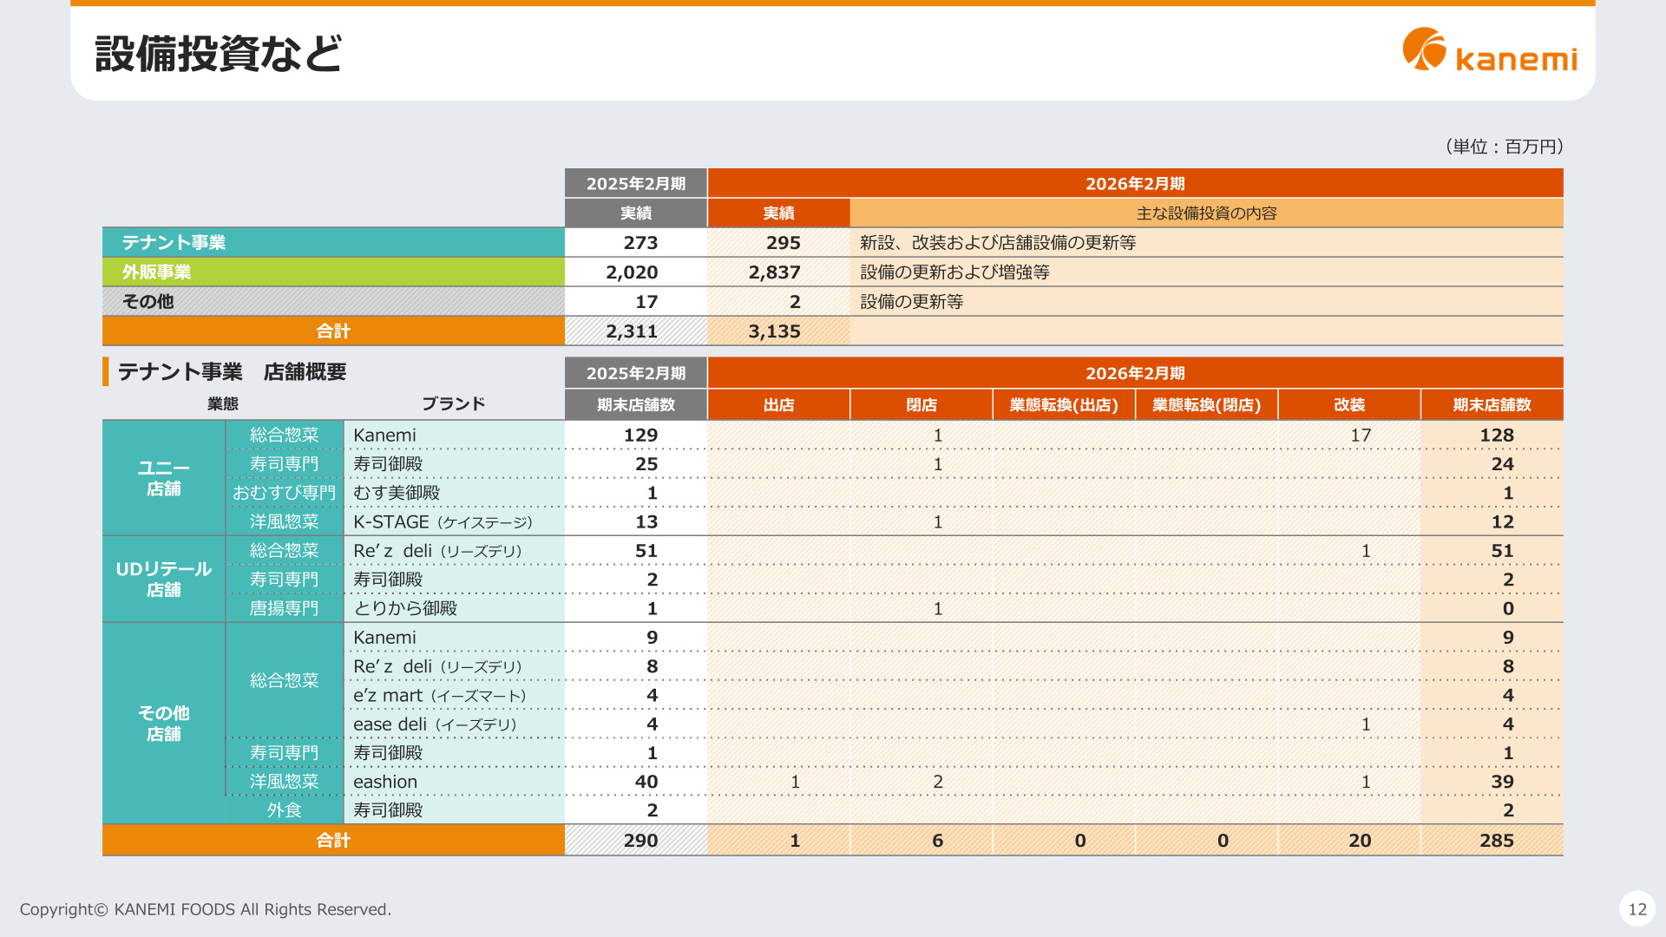The width and height of the screenshot is (1666, 937).
Task: Click the kanemi logo
Action: coord(1490,50)
